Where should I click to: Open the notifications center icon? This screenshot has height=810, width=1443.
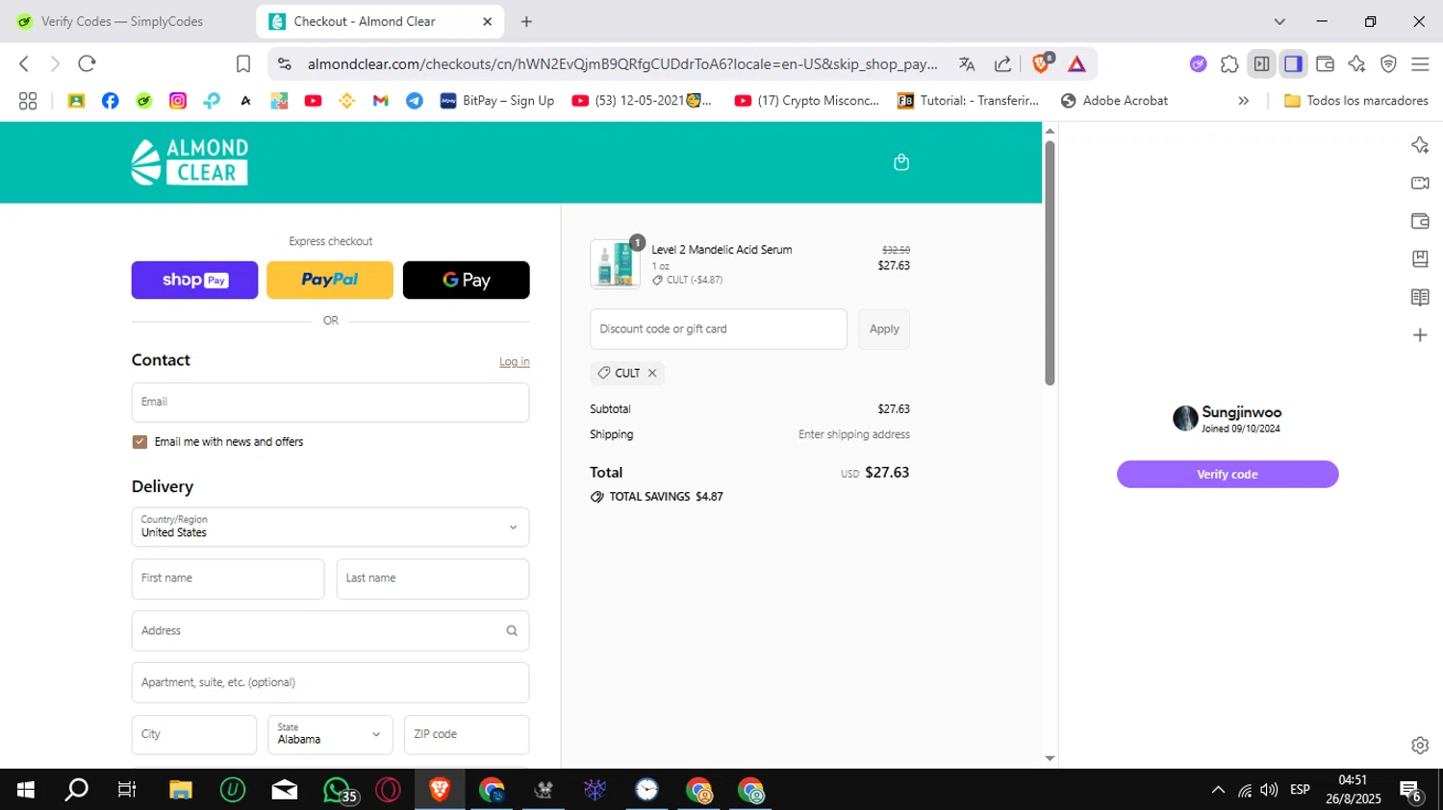(x=1411, y=790)
